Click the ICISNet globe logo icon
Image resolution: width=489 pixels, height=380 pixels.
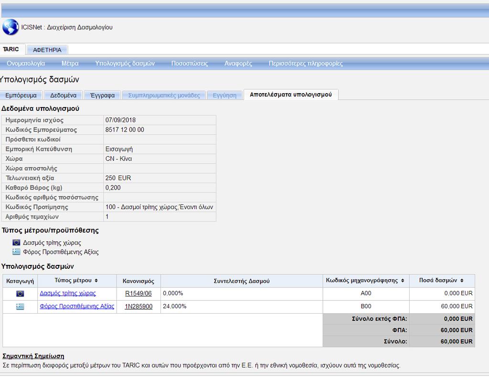point(11,27)
